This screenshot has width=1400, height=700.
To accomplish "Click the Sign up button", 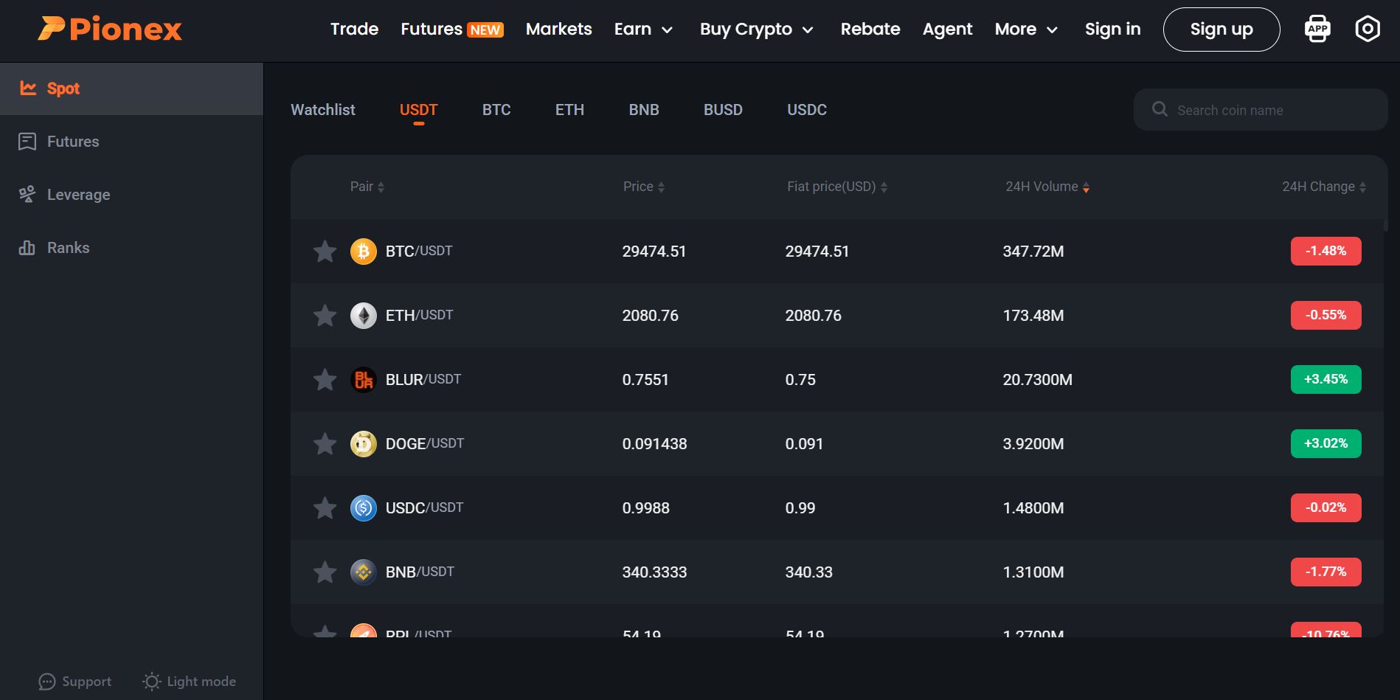I will click(x=1221, y=30).
